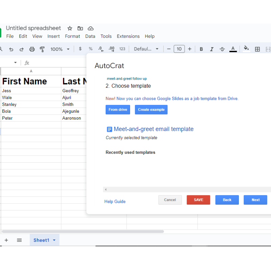Add a new sheet with plus
The width and height of the screenshot is (271, 271).
click(6, 240)
